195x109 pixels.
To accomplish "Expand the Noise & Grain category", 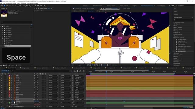I will click(x=173, y=60).
